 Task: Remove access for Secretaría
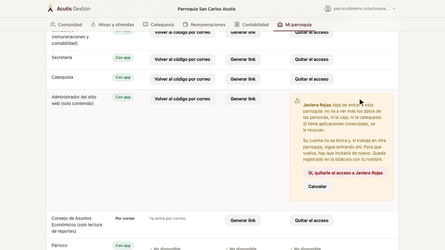click(x=311, y=59)
